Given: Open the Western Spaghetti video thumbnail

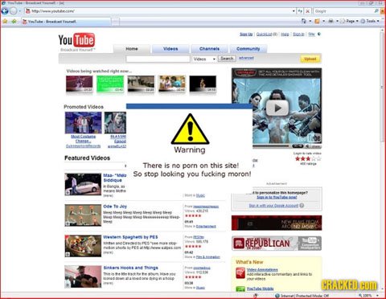Looking at the screenshot, I should [x=83, y=246].
